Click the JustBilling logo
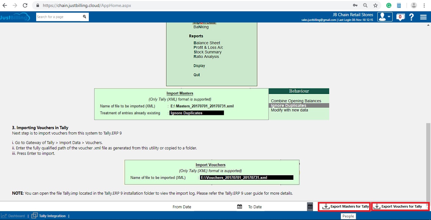 [x=15, y=17]
